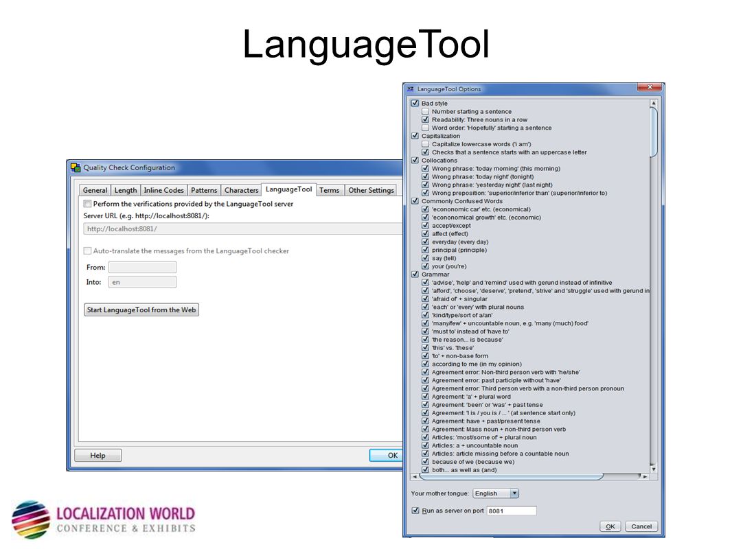The image size is (732, 549).
Task: Enable Word order 'Hopefully' starting a sentence
Action: click(x=425, y=128)
